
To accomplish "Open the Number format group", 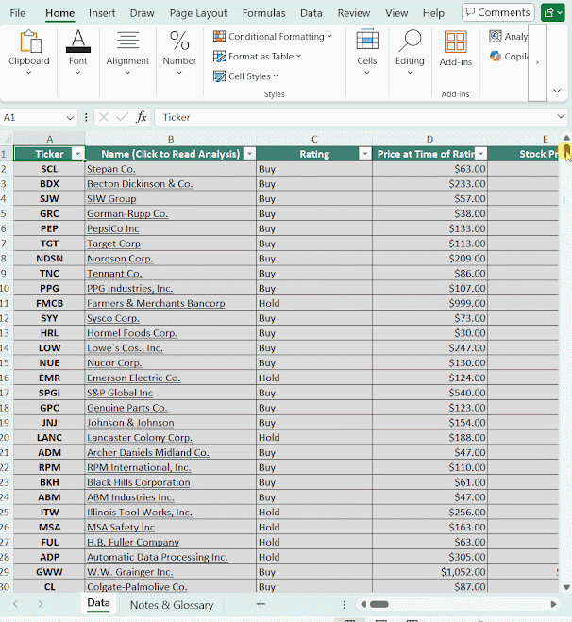I will point(179,53).
